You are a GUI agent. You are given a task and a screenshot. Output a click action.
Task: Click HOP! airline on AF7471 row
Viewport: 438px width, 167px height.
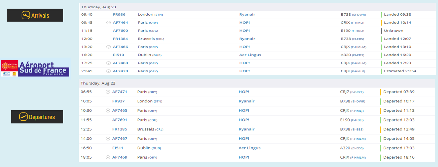[244, 92]
